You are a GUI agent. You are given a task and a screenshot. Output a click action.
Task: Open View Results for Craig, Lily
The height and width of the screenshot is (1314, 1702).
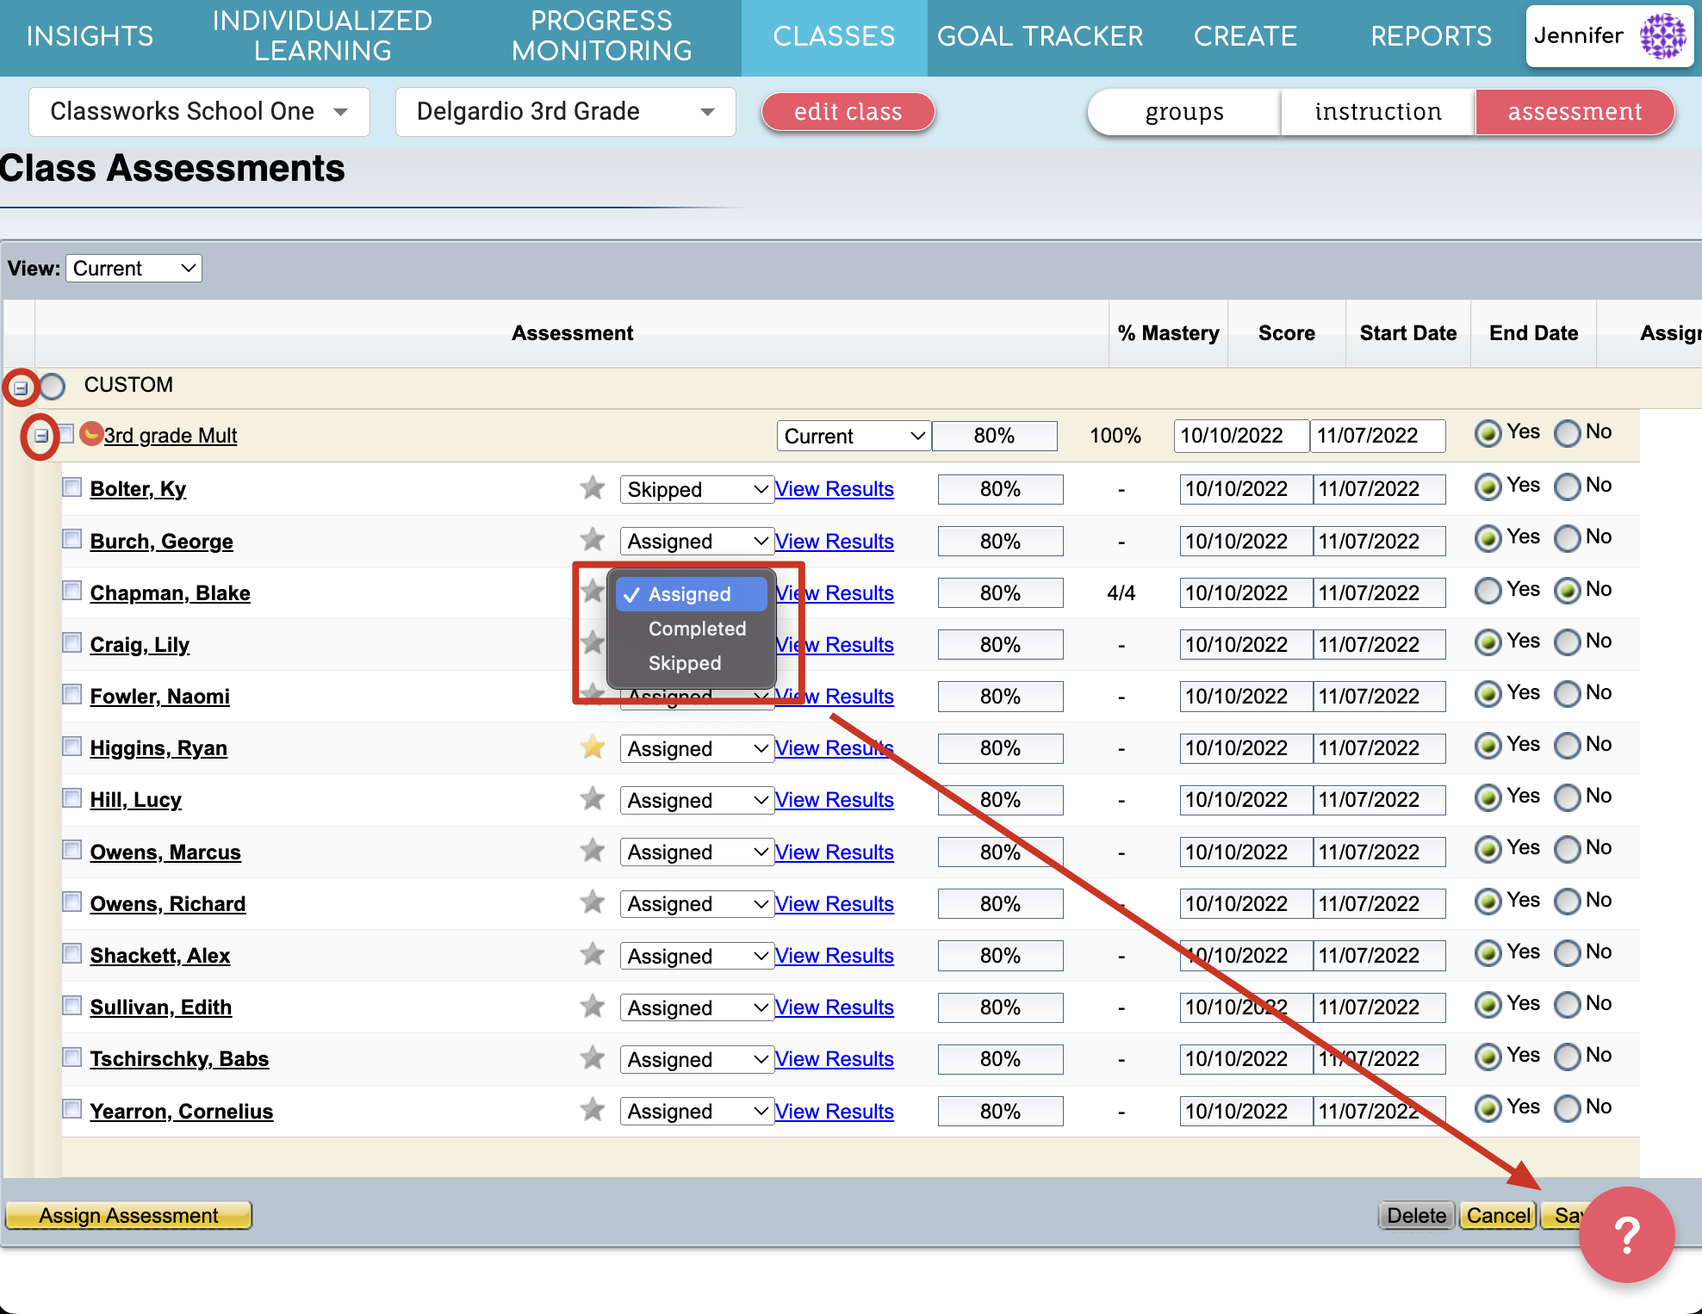834,644
